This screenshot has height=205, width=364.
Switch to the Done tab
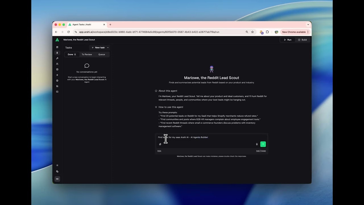72,54
